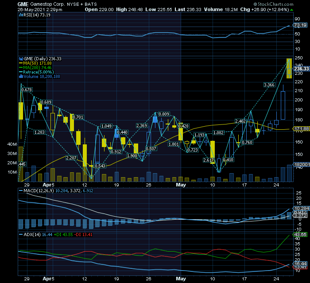Viewport: 310px width, 283px height.
Task: Click the 0.543 retracement label
Action: 100,166
